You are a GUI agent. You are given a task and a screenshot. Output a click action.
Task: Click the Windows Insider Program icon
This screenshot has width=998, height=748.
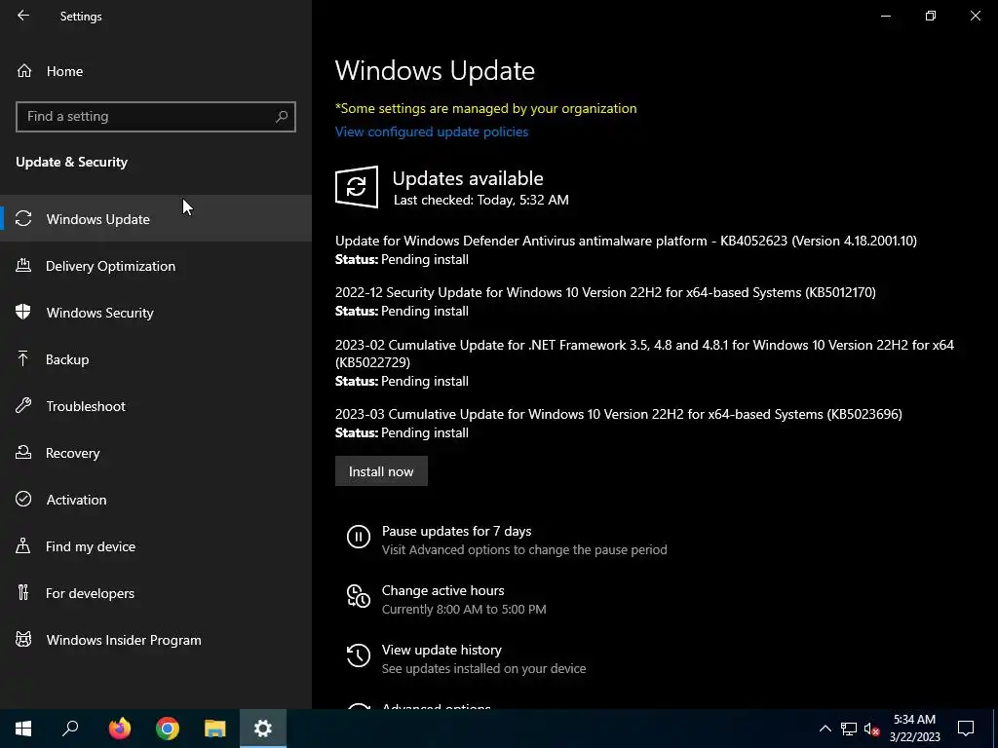pyautogui.click(x=23, y=639)
